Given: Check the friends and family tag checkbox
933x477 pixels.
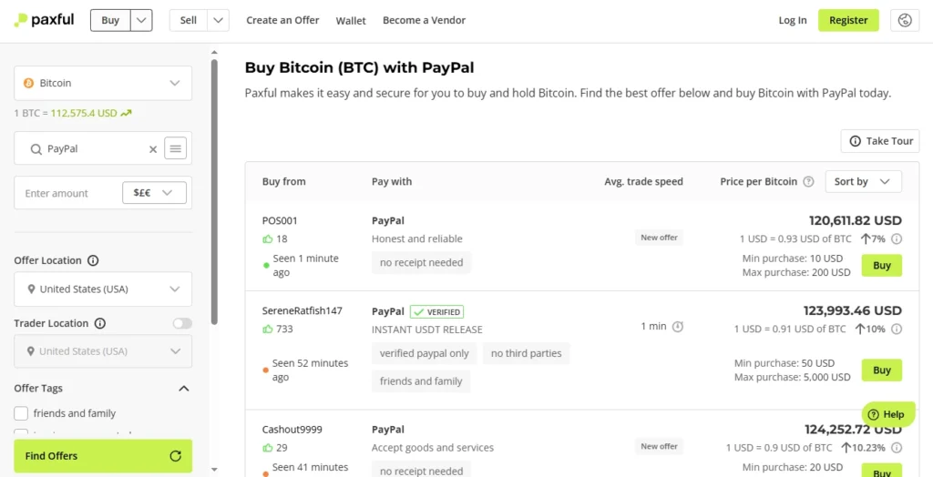Looking at the screenshot, I should click(21, 413).
